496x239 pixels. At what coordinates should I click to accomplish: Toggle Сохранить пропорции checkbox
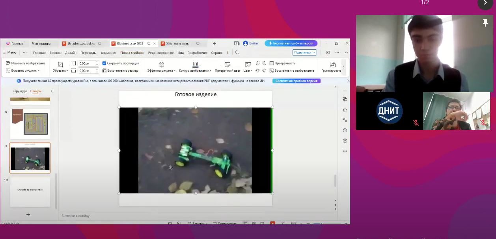tap(104, 63)
